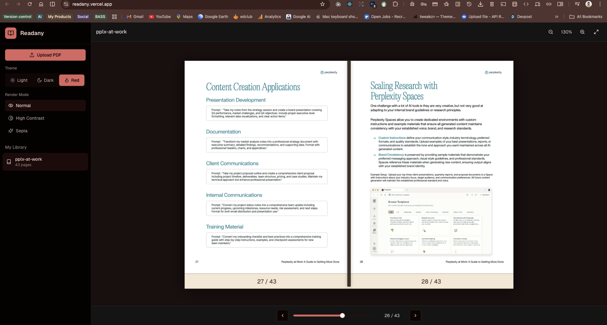The height and width of the screenshot is (325, 607).
Task: Expand hidden bookmarks overflow chevron
Action: [557, 17]
